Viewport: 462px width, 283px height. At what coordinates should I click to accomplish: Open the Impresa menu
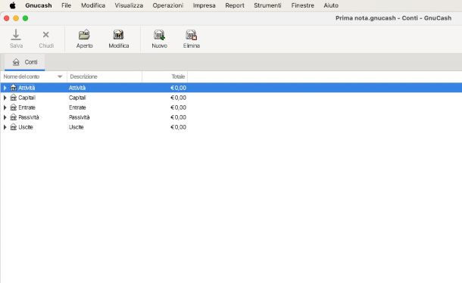pos(204,5)
